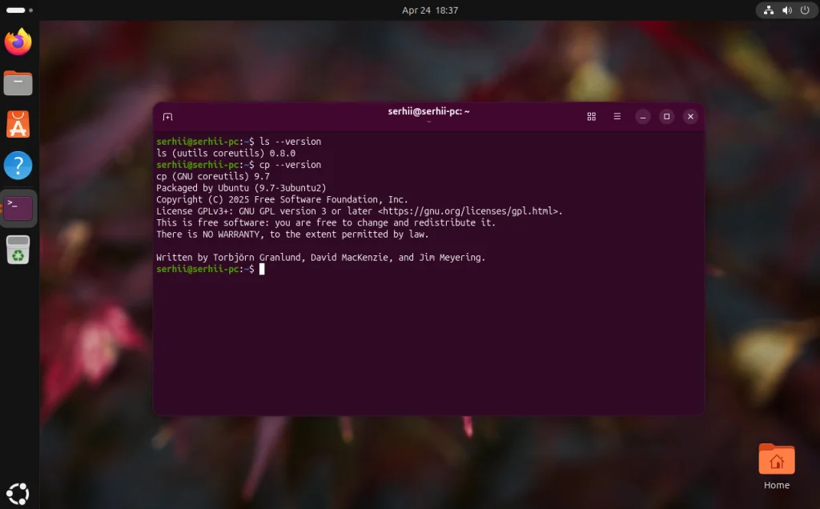Click the 'Packaged by Ubuntu' line
This screenshot has width=820, height=509.
[x=241, y=187]
